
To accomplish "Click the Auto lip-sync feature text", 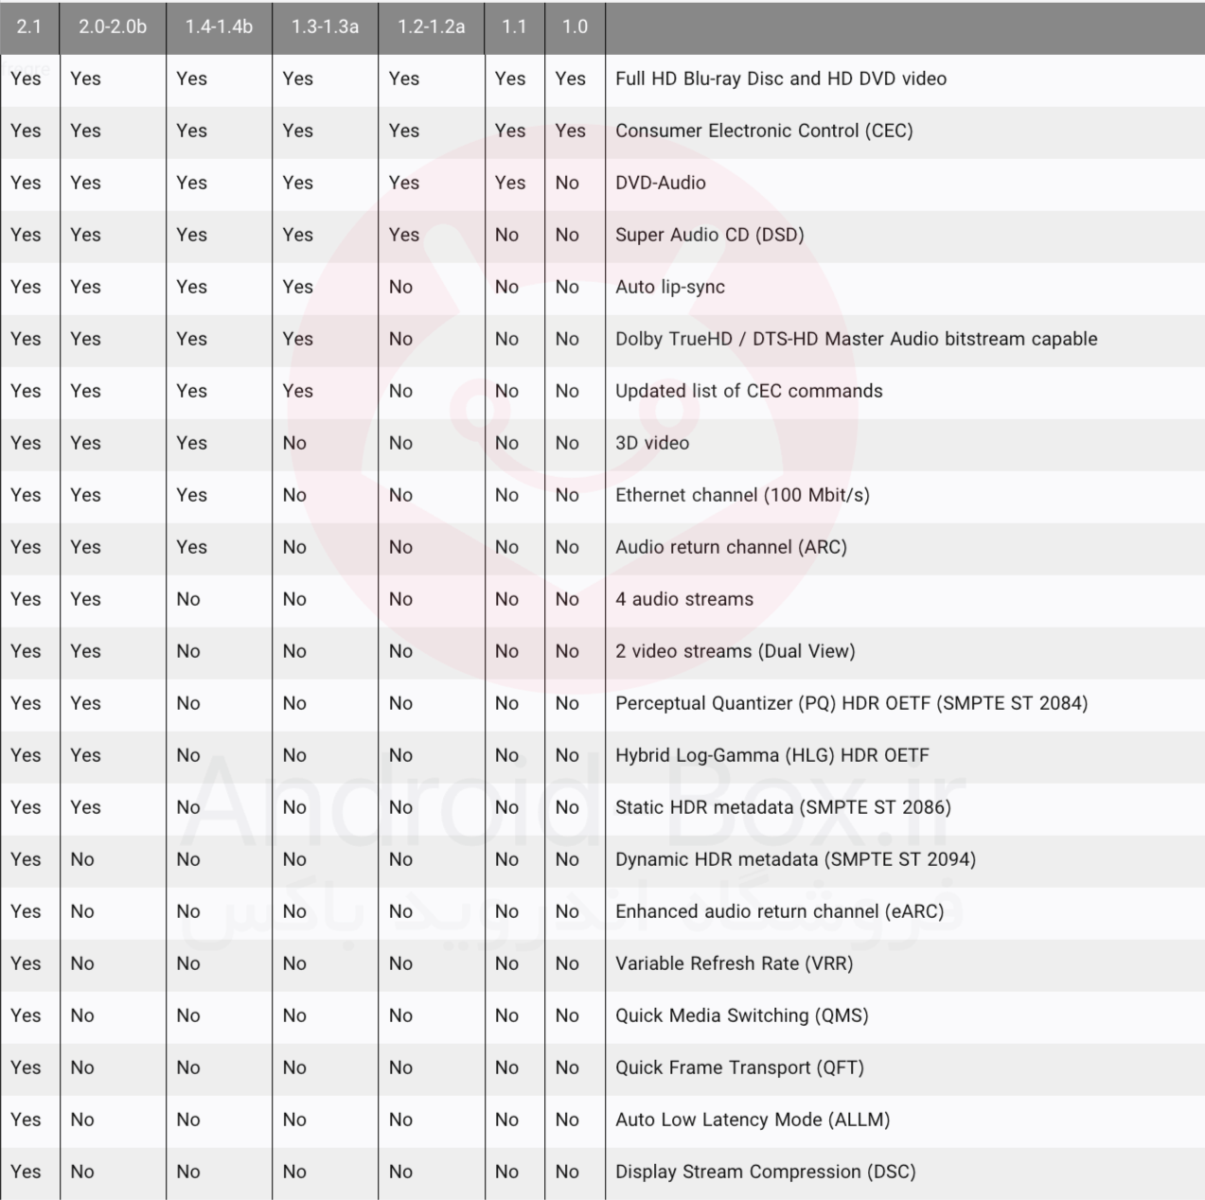I will click(x=670, y=287).
